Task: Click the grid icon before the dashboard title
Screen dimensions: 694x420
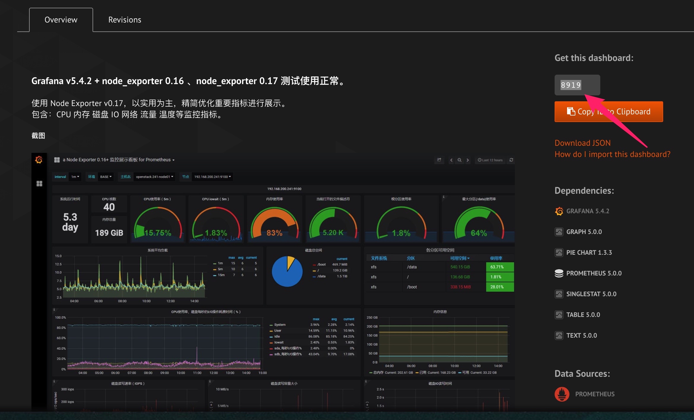Action: pos(57,160)
